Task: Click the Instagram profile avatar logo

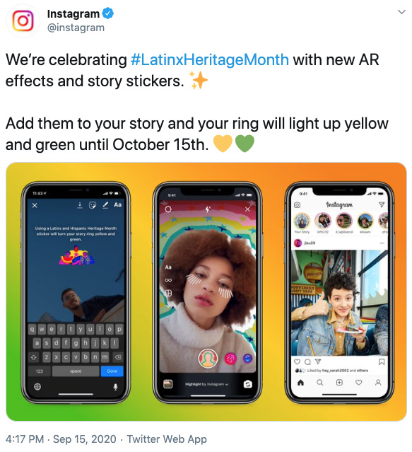Action: (x=23, y=21)
